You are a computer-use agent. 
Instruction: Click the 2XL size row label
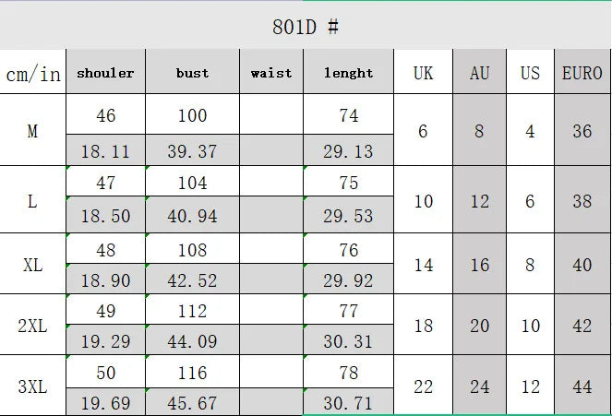32,325
